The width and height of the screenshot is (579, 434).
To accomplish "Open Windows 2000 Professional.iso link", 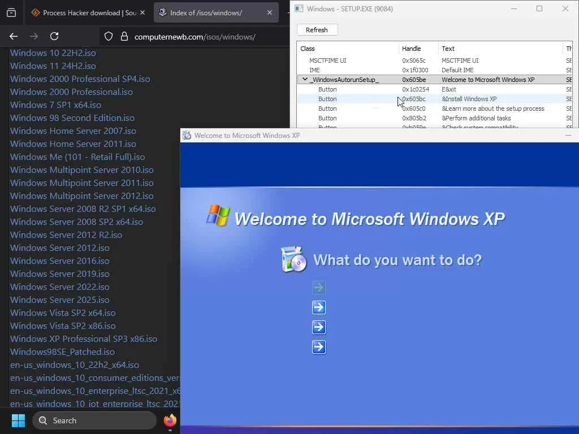I will (x=71, y=92).
